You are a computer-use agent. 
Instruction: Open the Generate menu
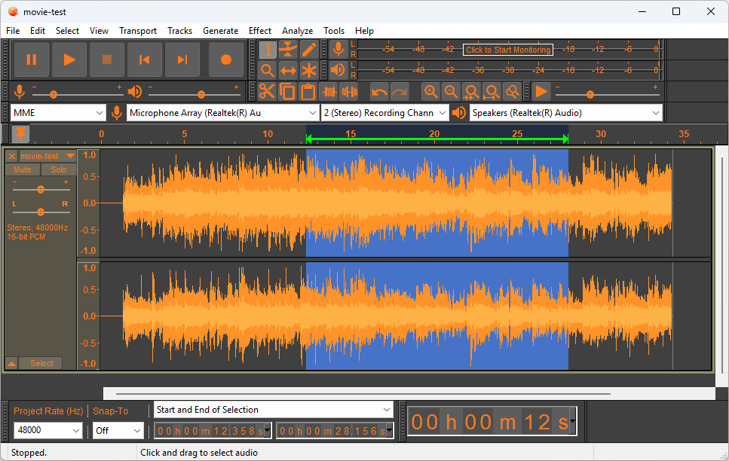click(220, 31)
